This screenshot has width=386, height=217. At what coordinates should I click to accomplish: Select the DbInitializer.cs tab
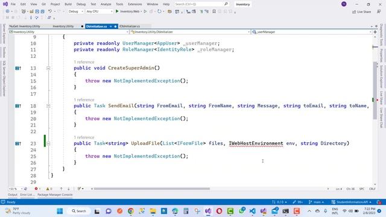click(x=96, y=27)
